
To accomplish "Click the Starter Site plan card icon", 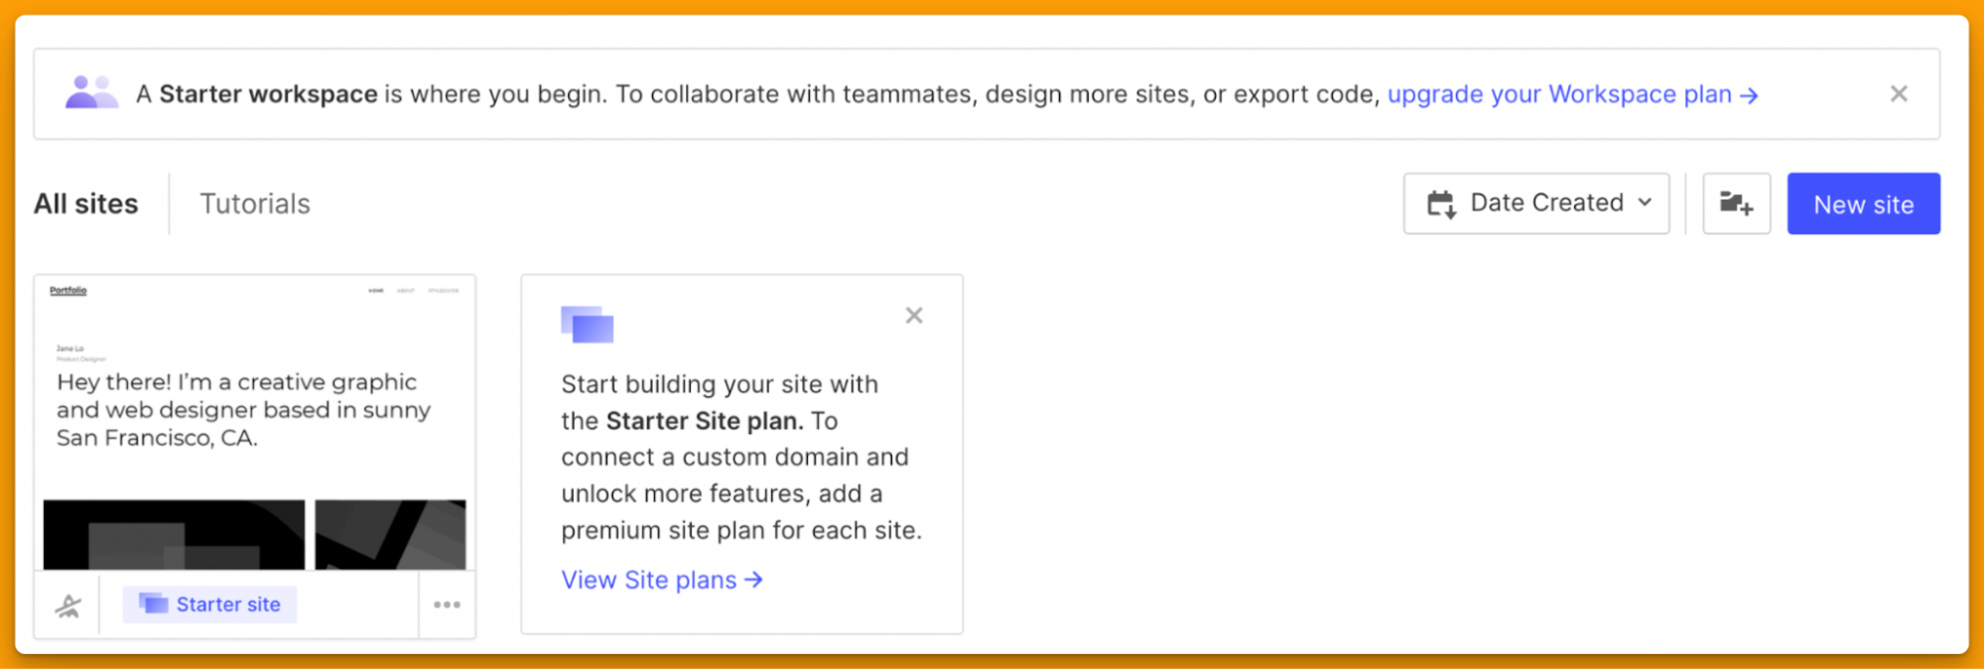I will click(x=588, y=324).
